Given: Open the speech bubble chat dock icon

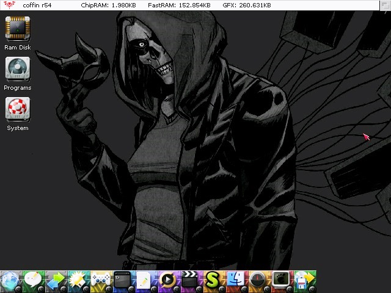Looking at the screenshot, I should tap(34, 281).
